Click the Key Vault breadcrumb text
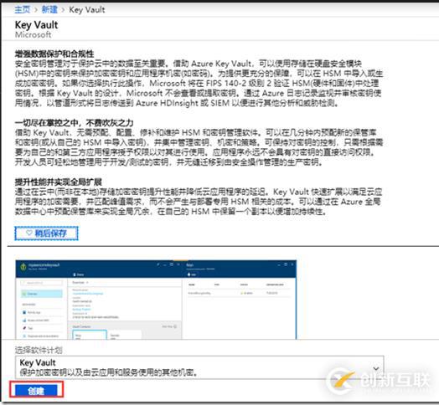 (x=87, y=10)
